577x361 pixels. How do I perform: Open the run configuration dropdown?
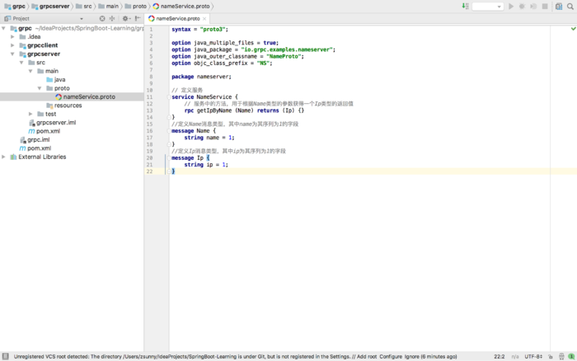coord(487,6)
